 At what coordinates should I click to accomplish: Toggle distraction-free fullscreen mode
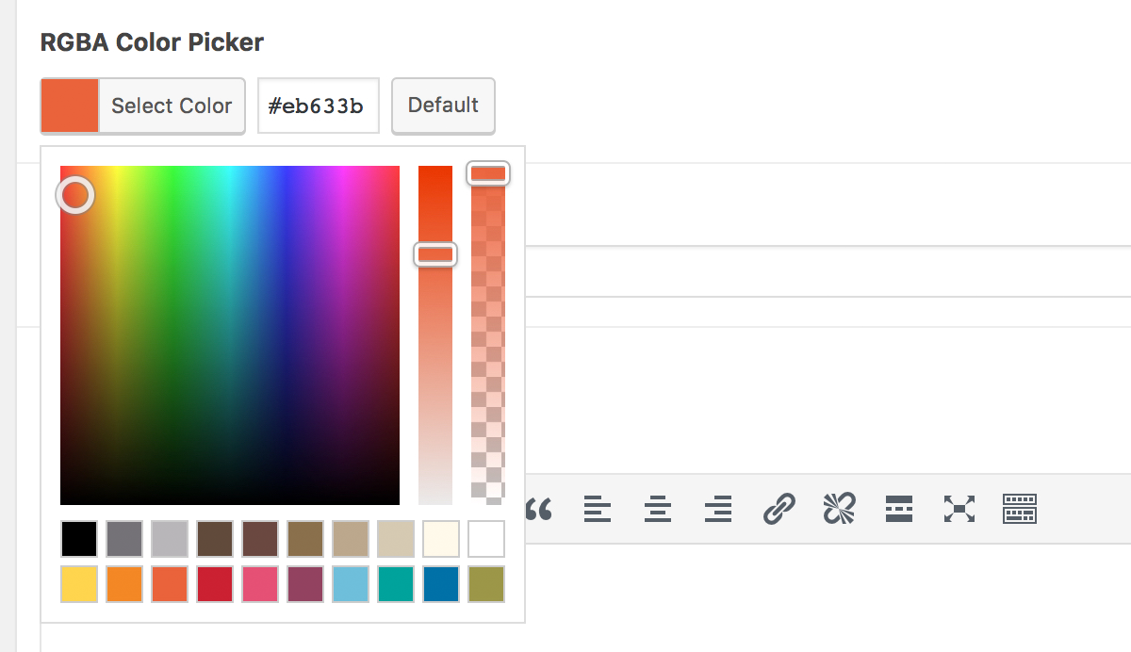pyautogui.click(x=959, y=510)
